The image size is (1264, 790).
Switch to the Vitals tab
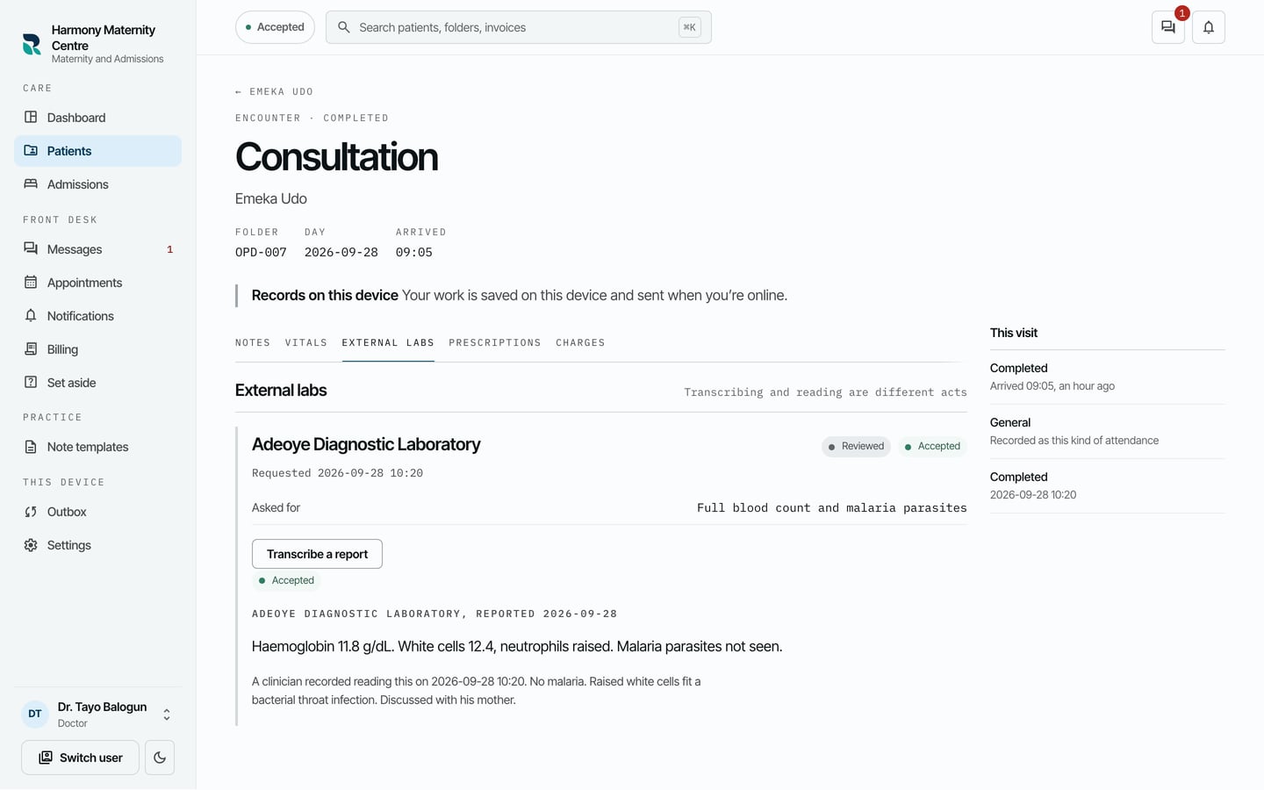coord(306,342)
